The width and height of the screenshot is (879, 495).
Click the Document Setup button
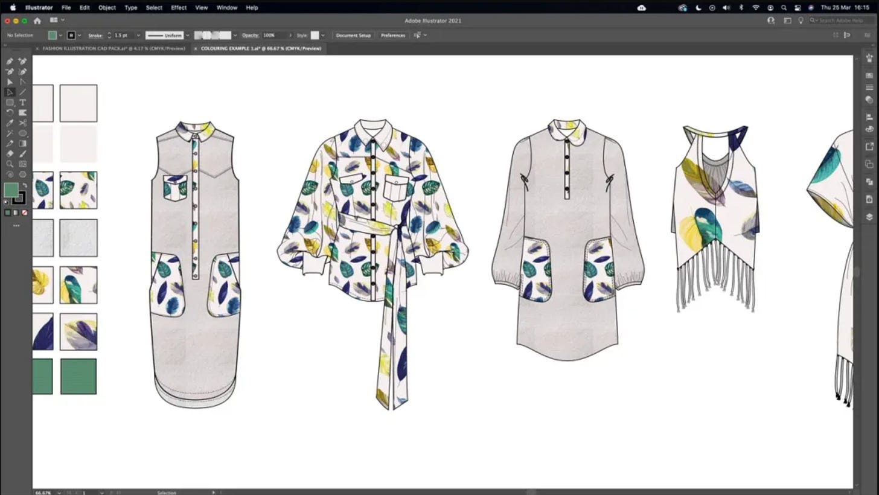pyautogui.click(x=353, y=35)
